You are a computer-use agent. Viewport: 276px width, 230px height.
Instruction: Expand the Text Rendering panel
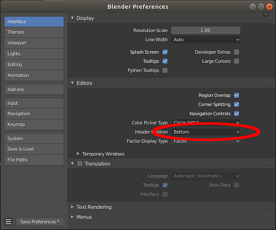[72, 207]
